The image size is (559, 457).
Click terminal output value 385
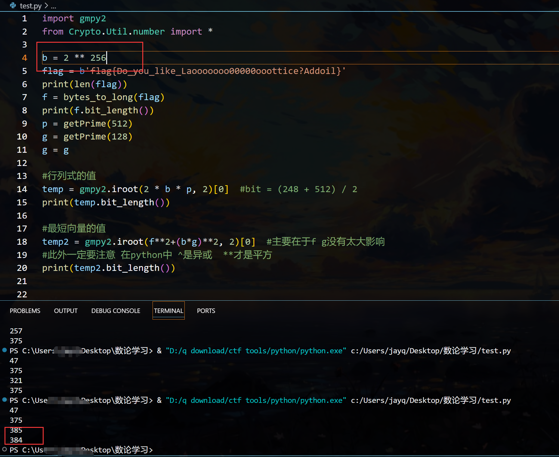click(x=16, y=430)
